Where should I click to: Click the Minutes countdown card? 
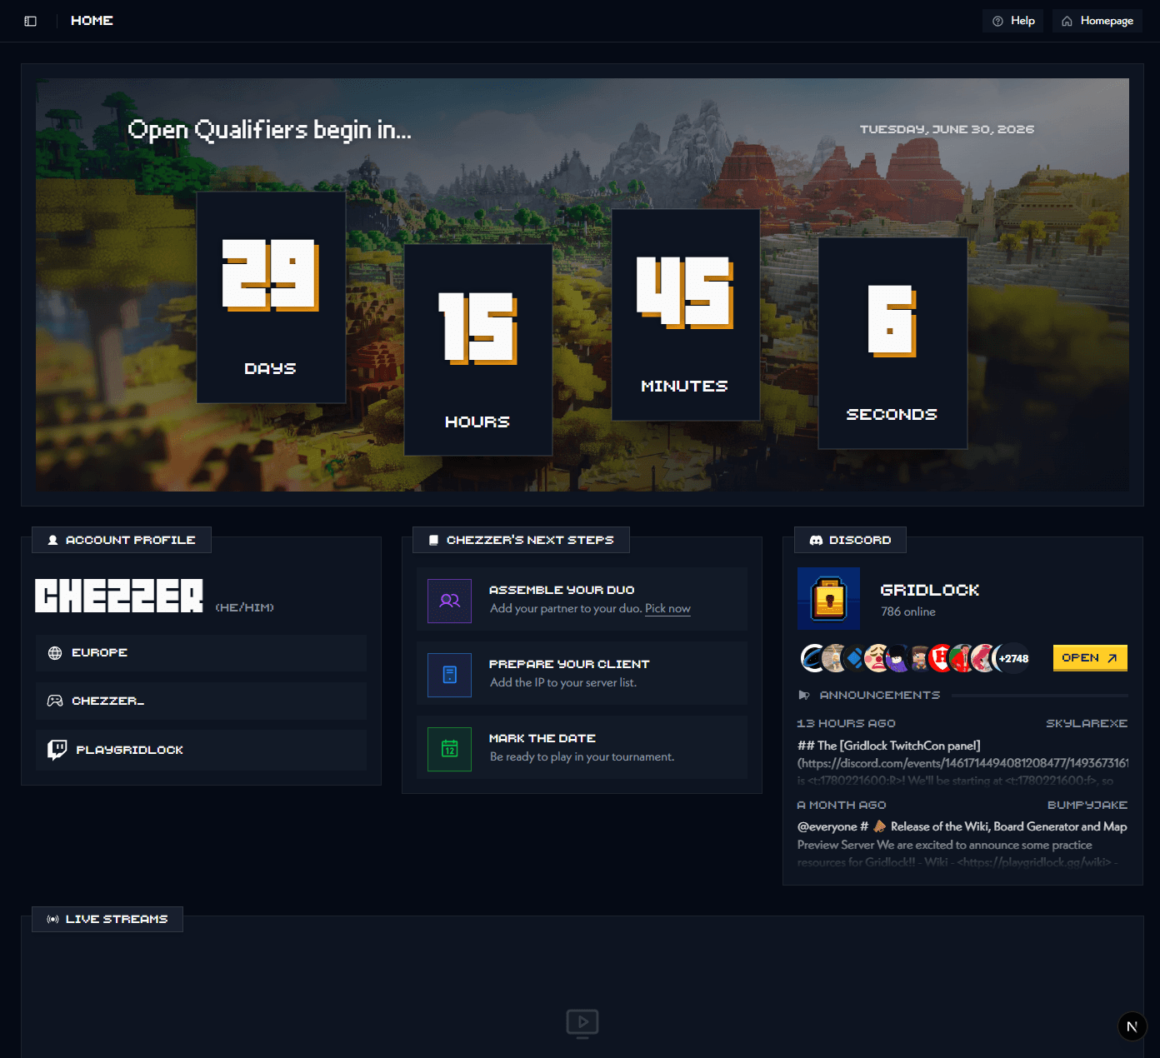coord(685,315)
